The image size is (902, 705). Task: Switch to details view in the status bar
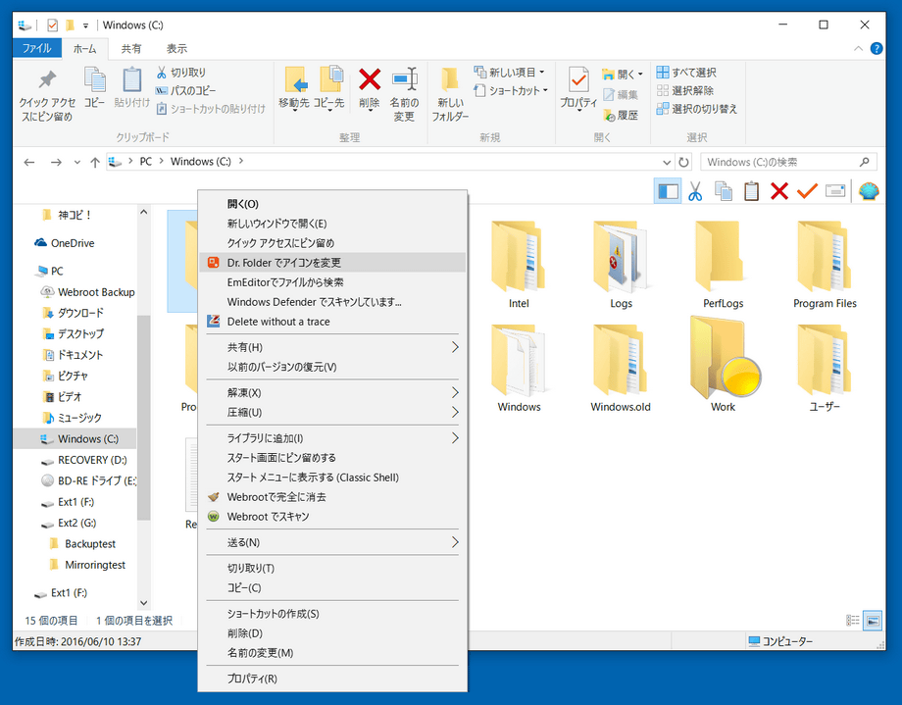[x=853, y=621]
